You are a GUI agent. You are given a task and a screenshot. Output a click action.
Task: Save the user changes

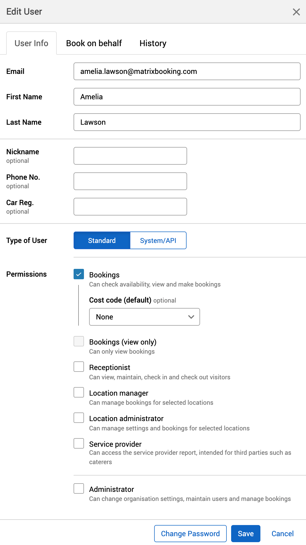tap(245, 533)
